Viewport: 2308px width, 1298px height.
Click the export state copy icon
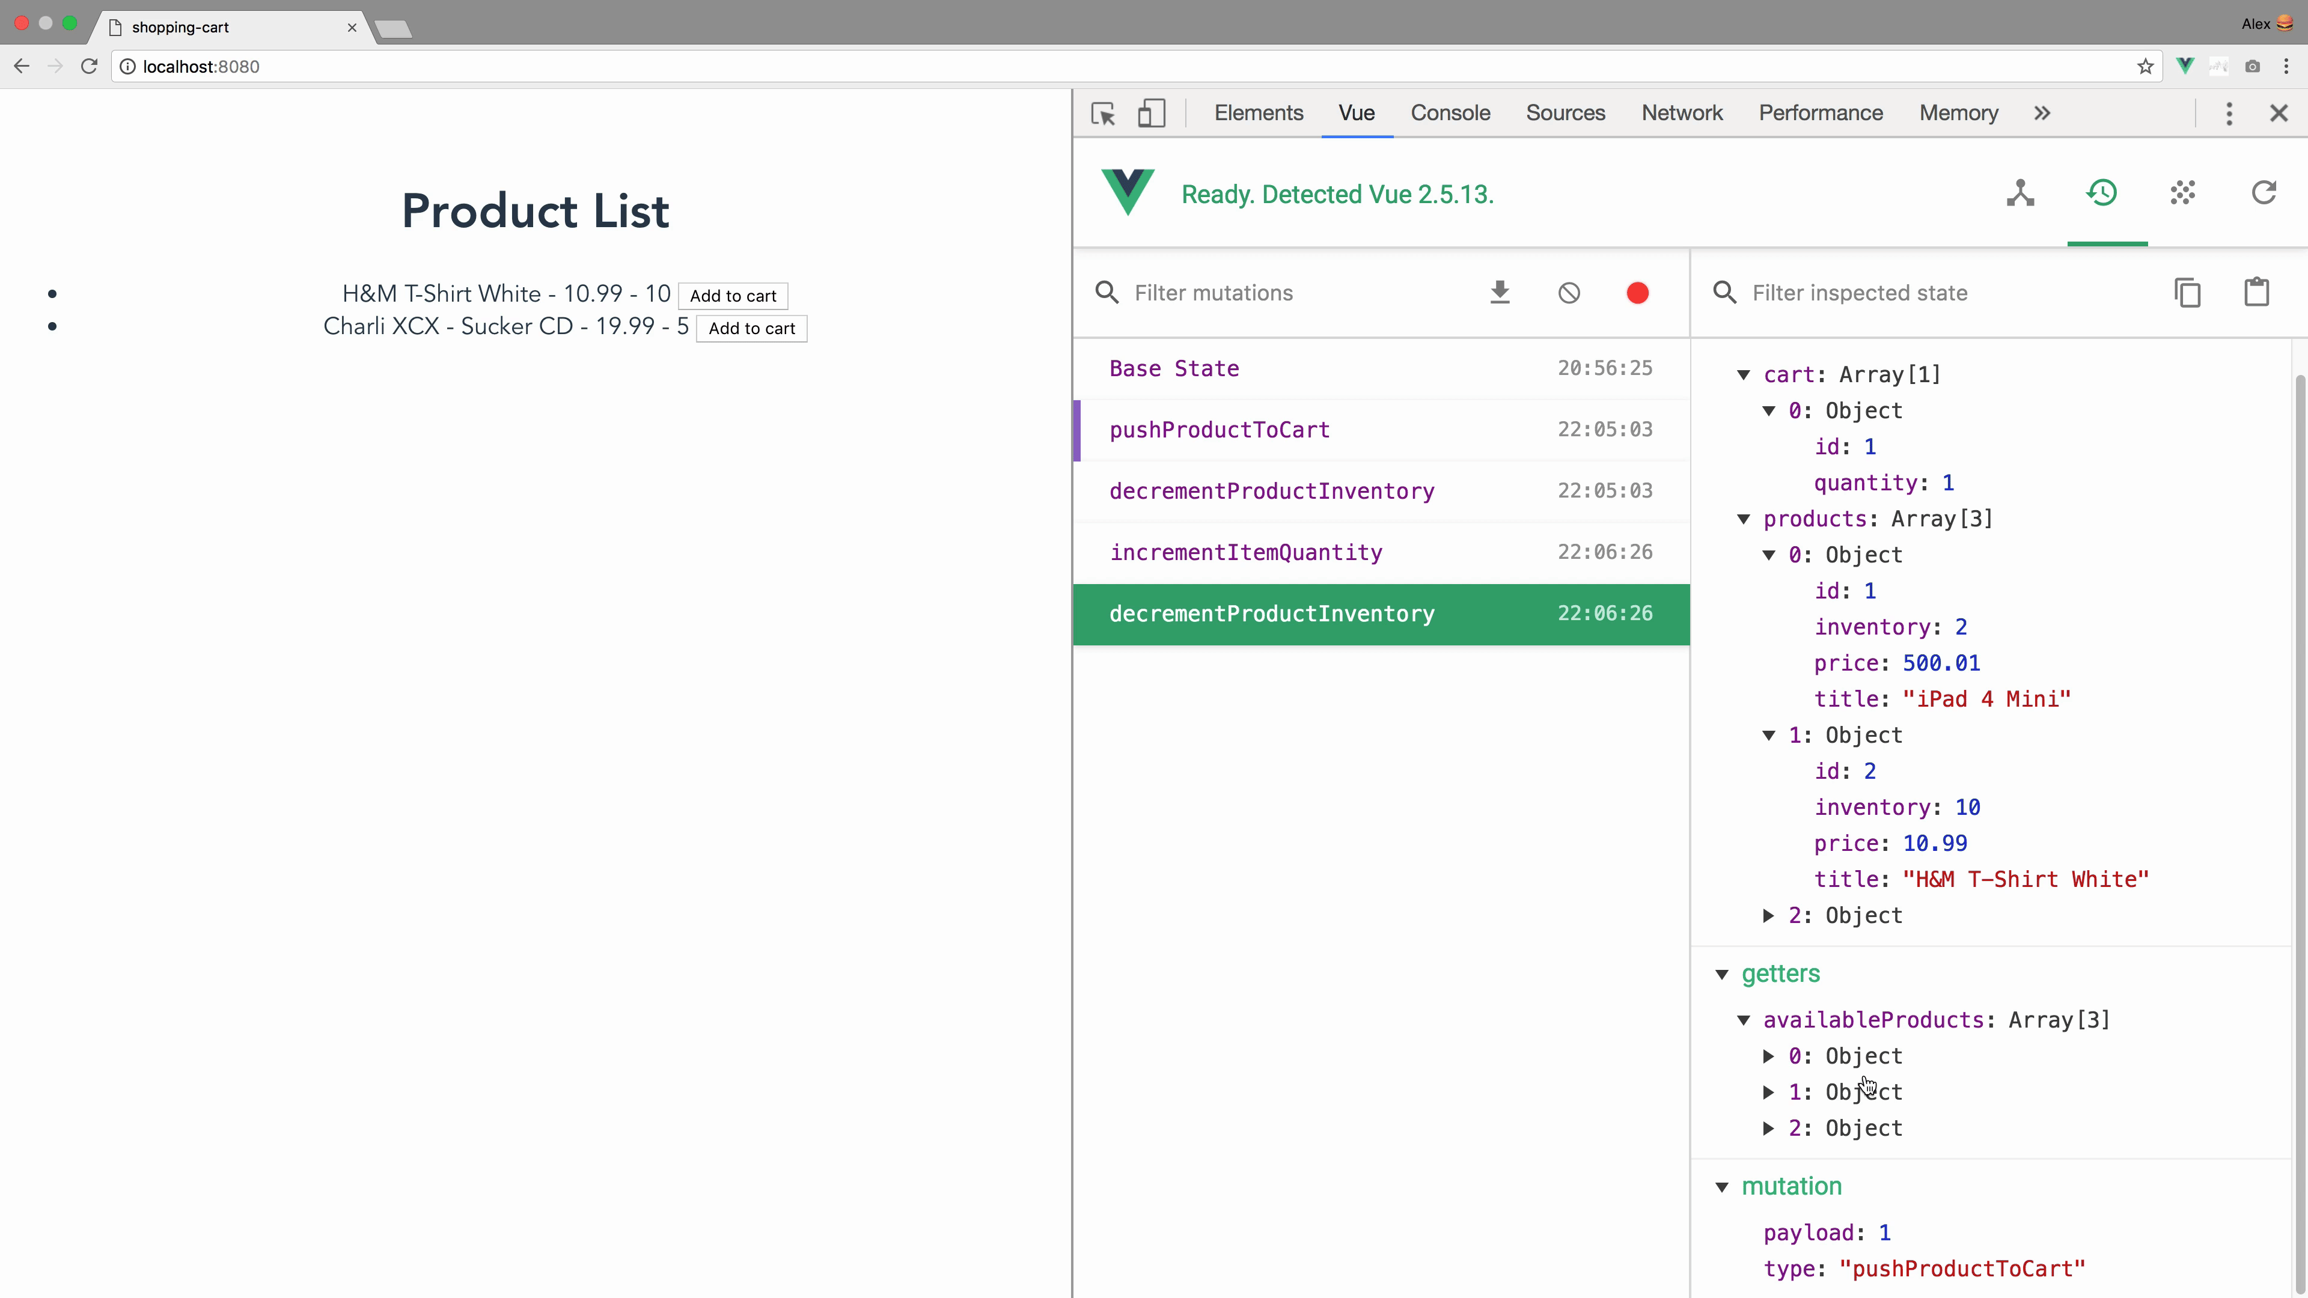2187,293
